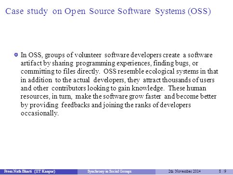Click 'In OSS' at the paragraph start
This screenshot has width=233, height=175.
(31, 55)
